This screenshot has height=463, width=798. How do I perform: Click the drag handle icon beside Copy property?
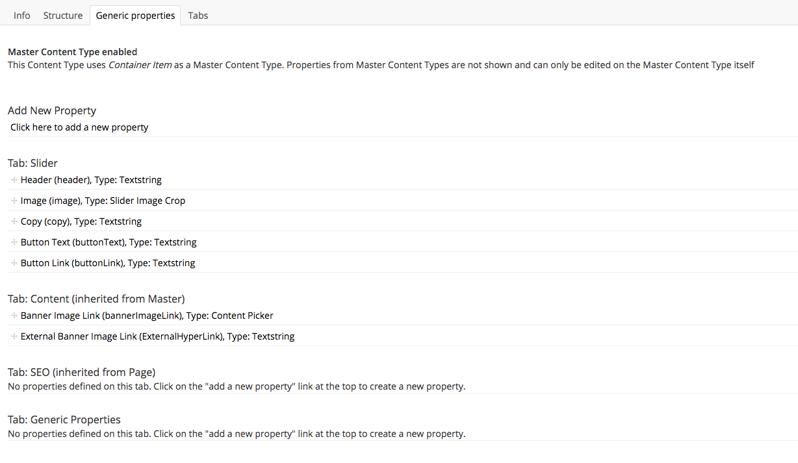(x=14, y=221)
